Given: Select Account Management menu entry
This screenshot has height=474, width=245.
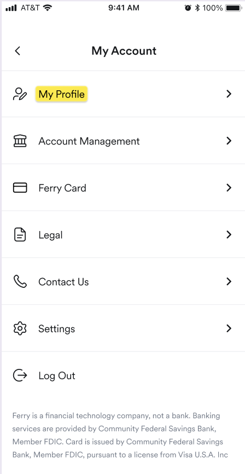Looking at the screenshot, I should [89, 141].
